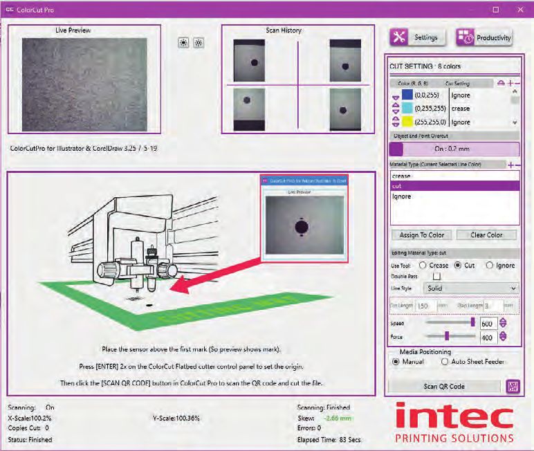Click the Force slider handle
This screenshot has height=451, width=534.
point(447,336)
